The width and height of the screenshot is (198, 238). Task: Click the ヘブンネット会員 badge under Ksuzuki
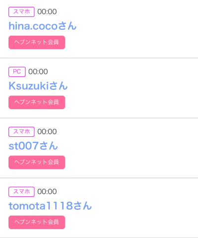(x=37, y=102)
